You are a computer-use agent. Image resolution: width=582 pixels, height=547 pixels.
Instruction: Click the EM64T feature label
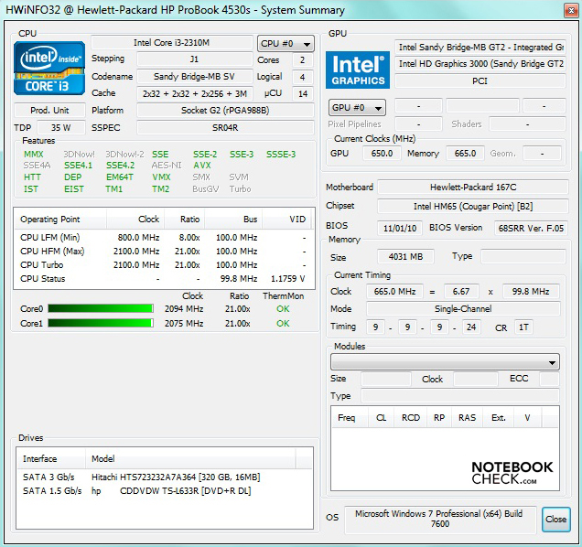point(120,177)
